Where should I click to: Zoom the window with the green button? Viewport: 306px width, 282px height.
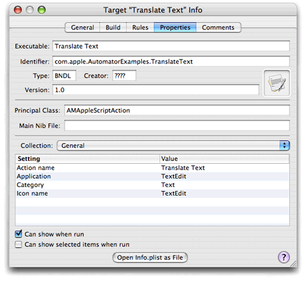[41, 10]
